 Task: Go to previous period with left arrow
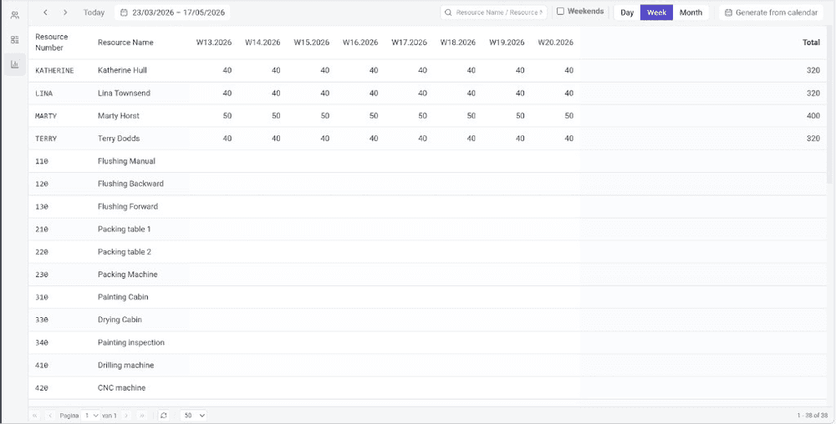click(x=45, y=13)
